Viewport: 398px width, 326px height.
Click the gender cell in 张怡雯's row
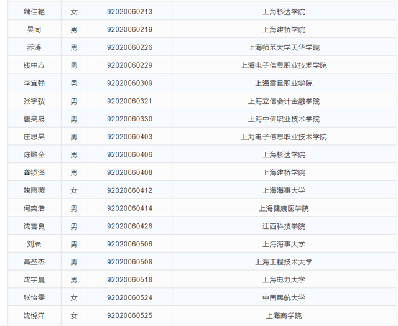pyautogui.click(x=74, y=298)
